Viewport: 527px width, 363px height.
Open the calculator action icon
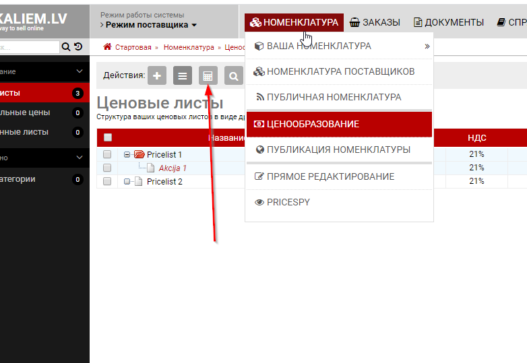(208, 76)
